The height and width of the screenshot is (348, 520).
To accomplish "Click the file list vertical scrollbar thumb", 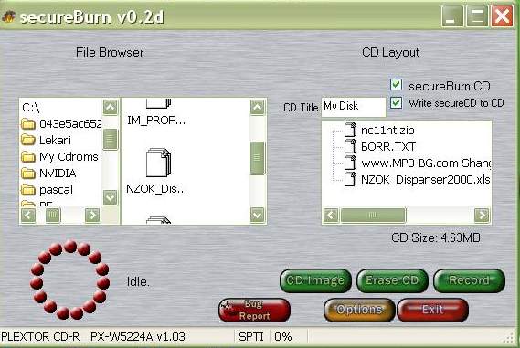I will click(258, 158).
